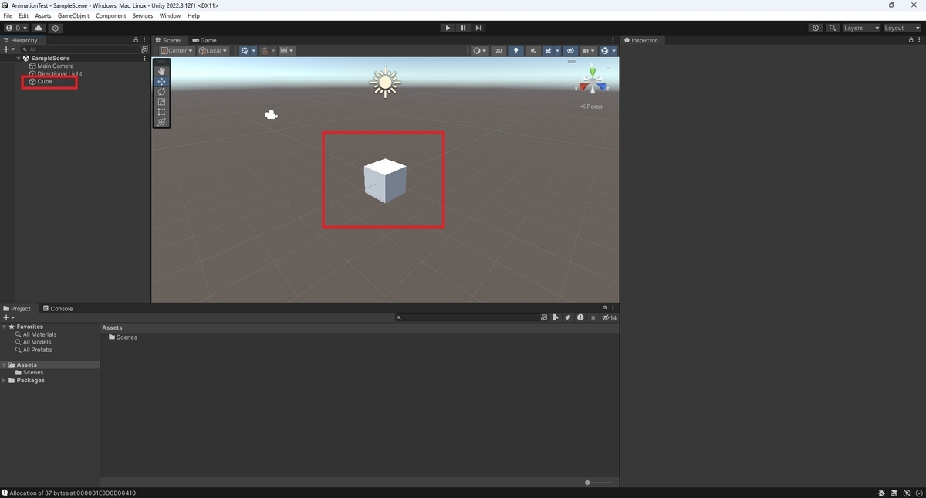Open Project panel three-dot options menu
926x498 pixels.
click(613, 308)
